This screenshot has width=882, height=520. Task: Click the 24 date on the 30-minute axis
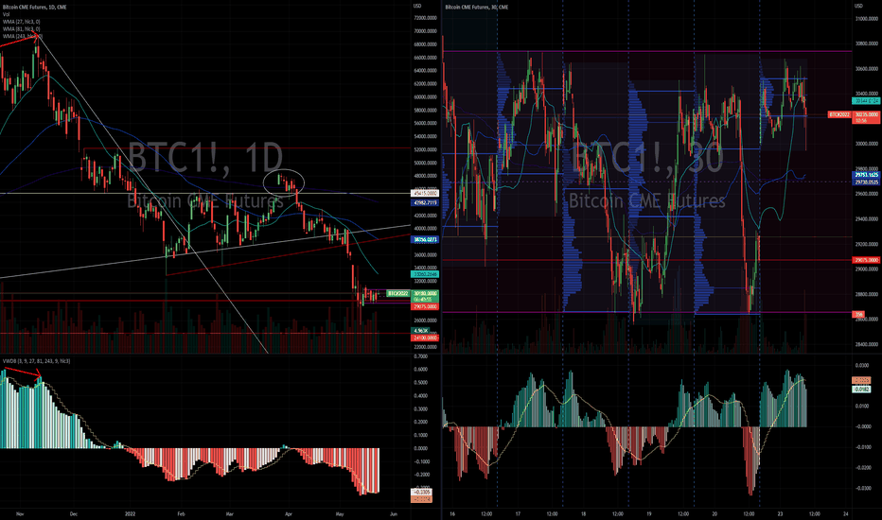tap(846, 513)
